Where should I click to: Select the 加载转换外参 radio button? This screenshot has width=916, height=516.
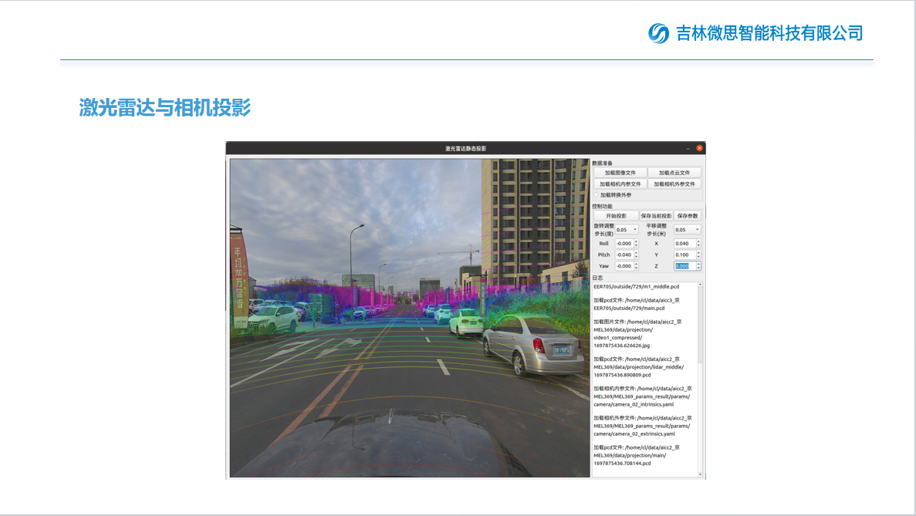tap(596, 195)
